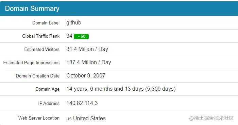The image size is (238, 125).
Task: Click the Estimated Page Impressions label
Action: click(x=31, y=62)
